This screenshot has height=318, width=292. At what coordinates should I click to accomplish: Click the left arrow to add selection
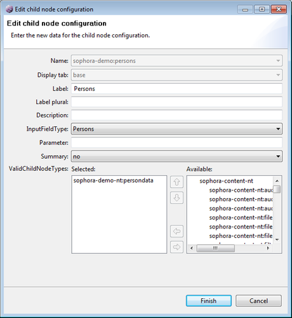pyautogui.click(x=176, y=231)
